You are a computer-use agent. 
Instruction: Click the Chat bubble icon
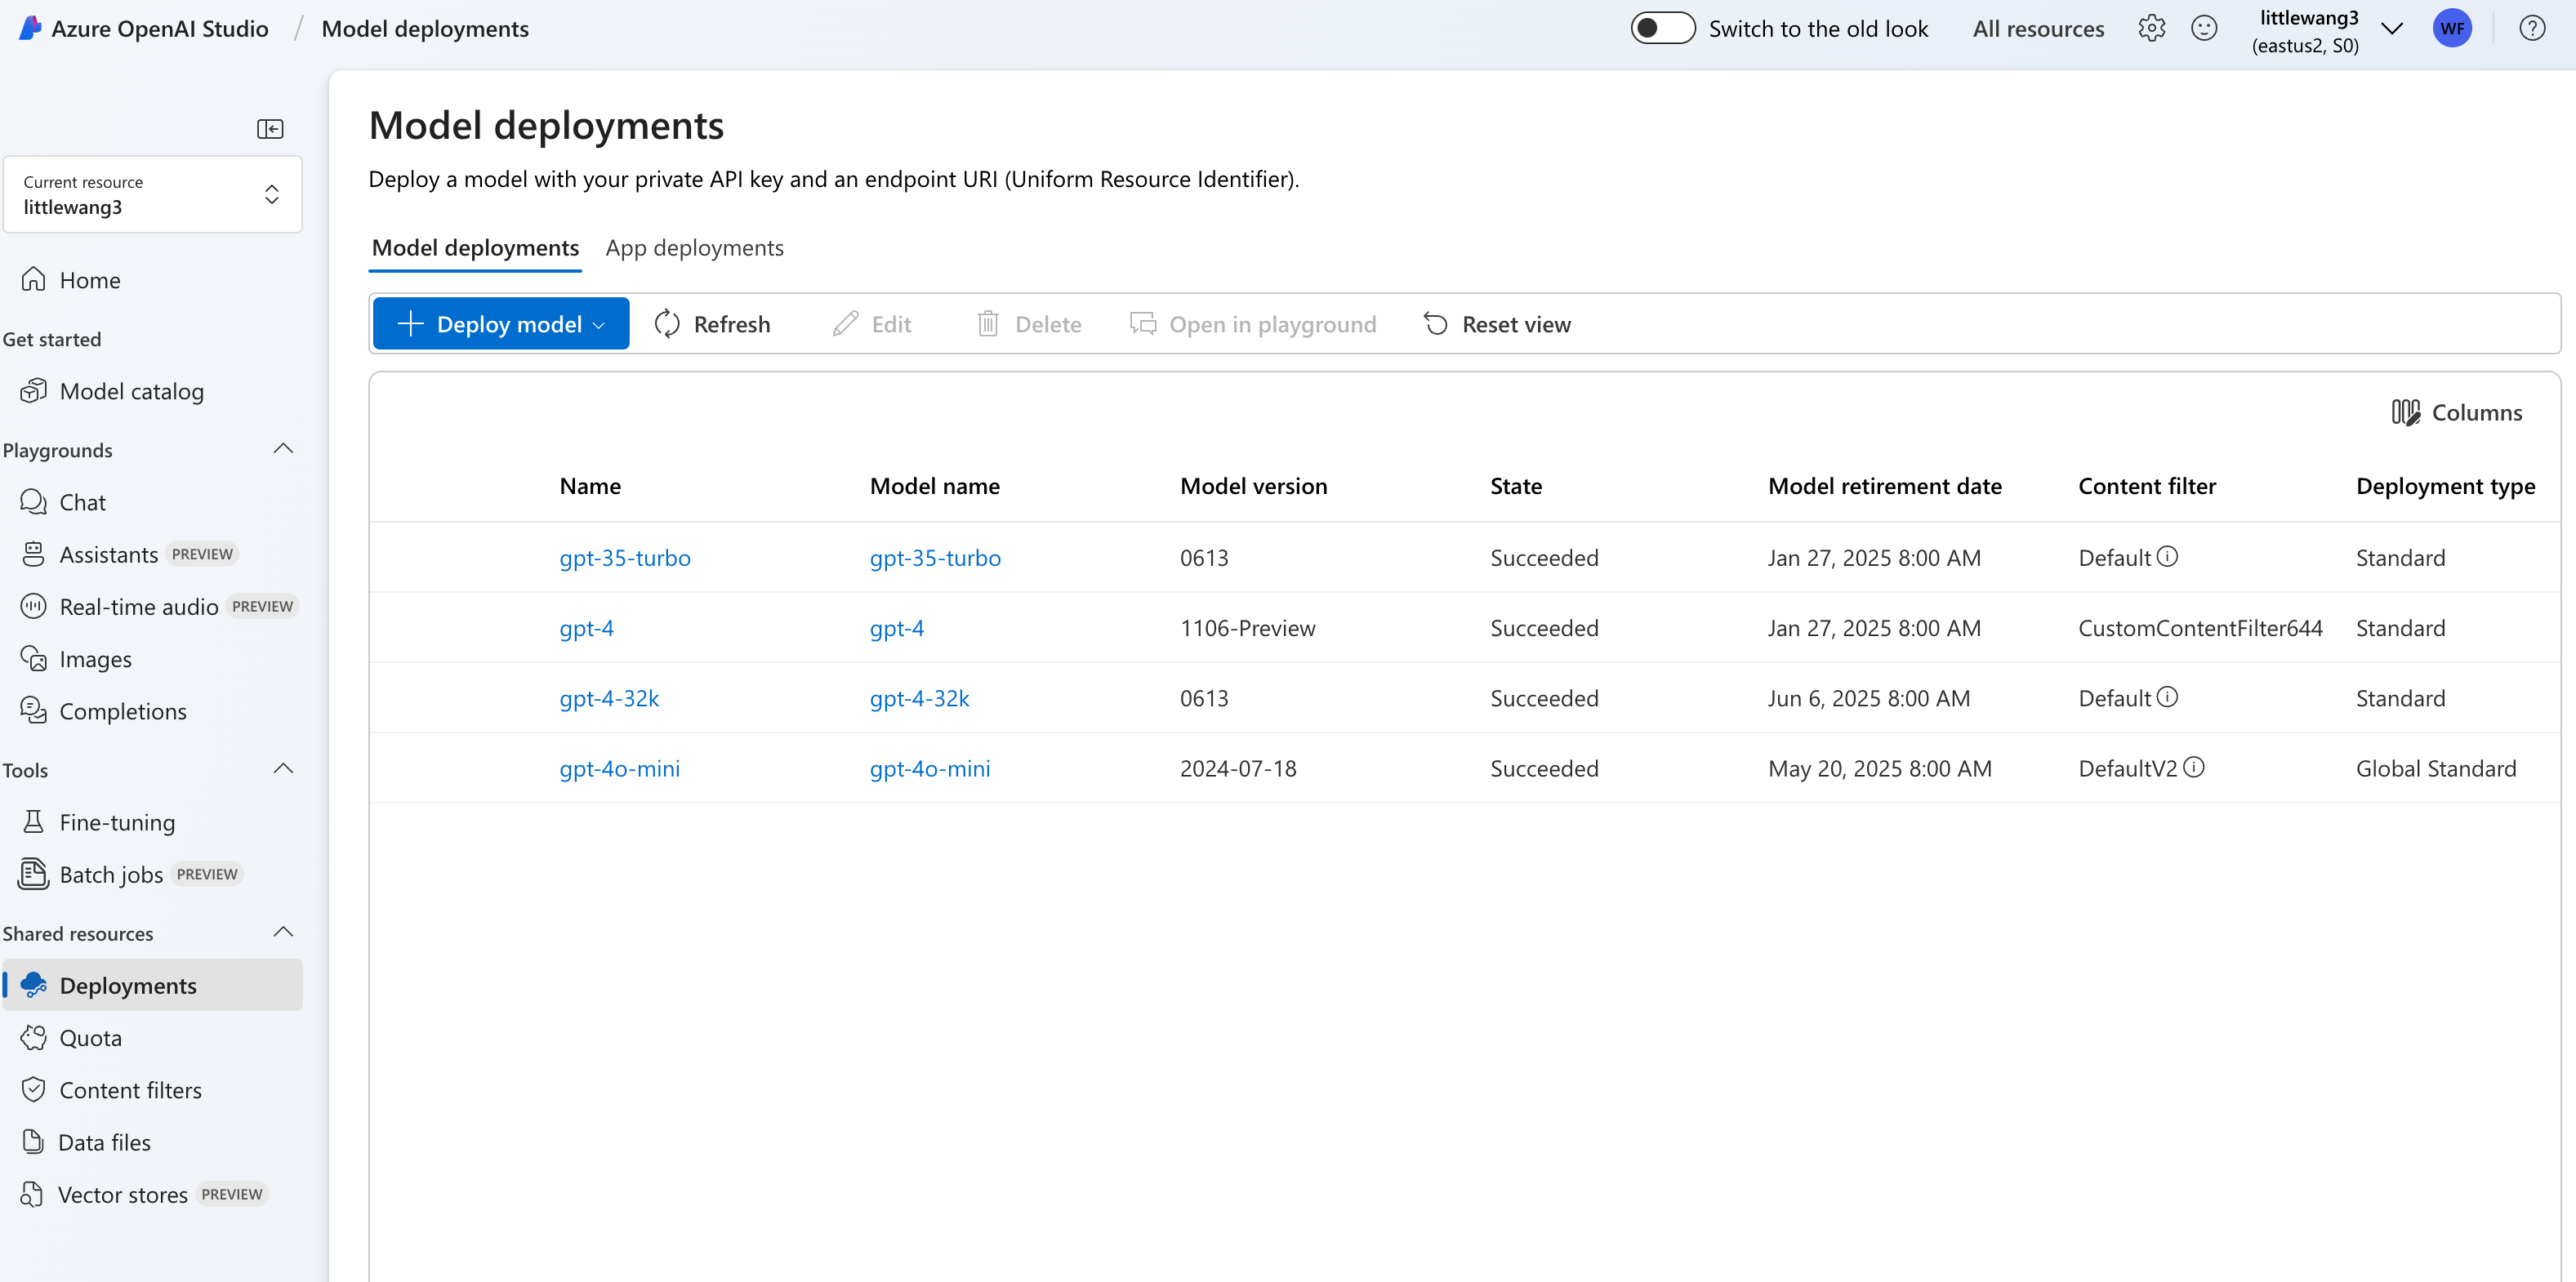pos(33,502)
